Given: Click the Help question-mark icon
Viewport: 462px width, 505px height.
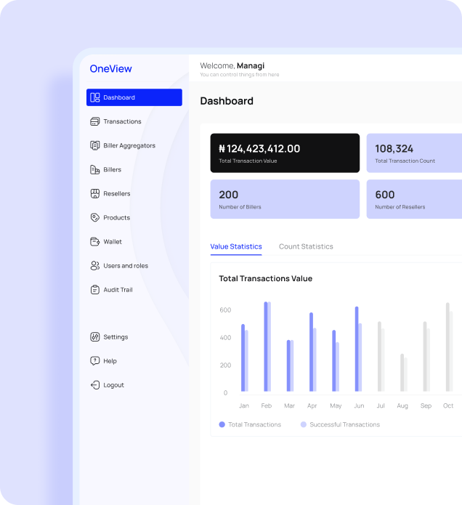Looking at the screenshot, I should coord(94,361).
